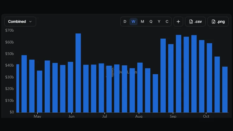The image size is (233, 131).
Task: Download the chart as .png
Action: coord(218,22)
